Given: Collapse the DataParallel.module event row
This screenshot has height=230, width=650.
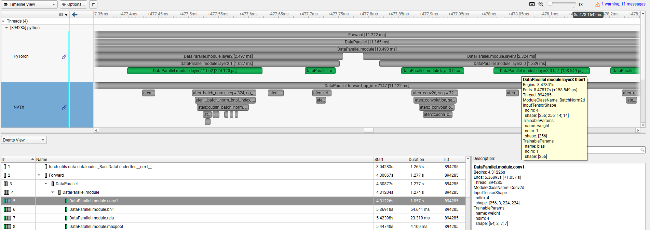Looking at the screenshot, I should coord(53,192).
